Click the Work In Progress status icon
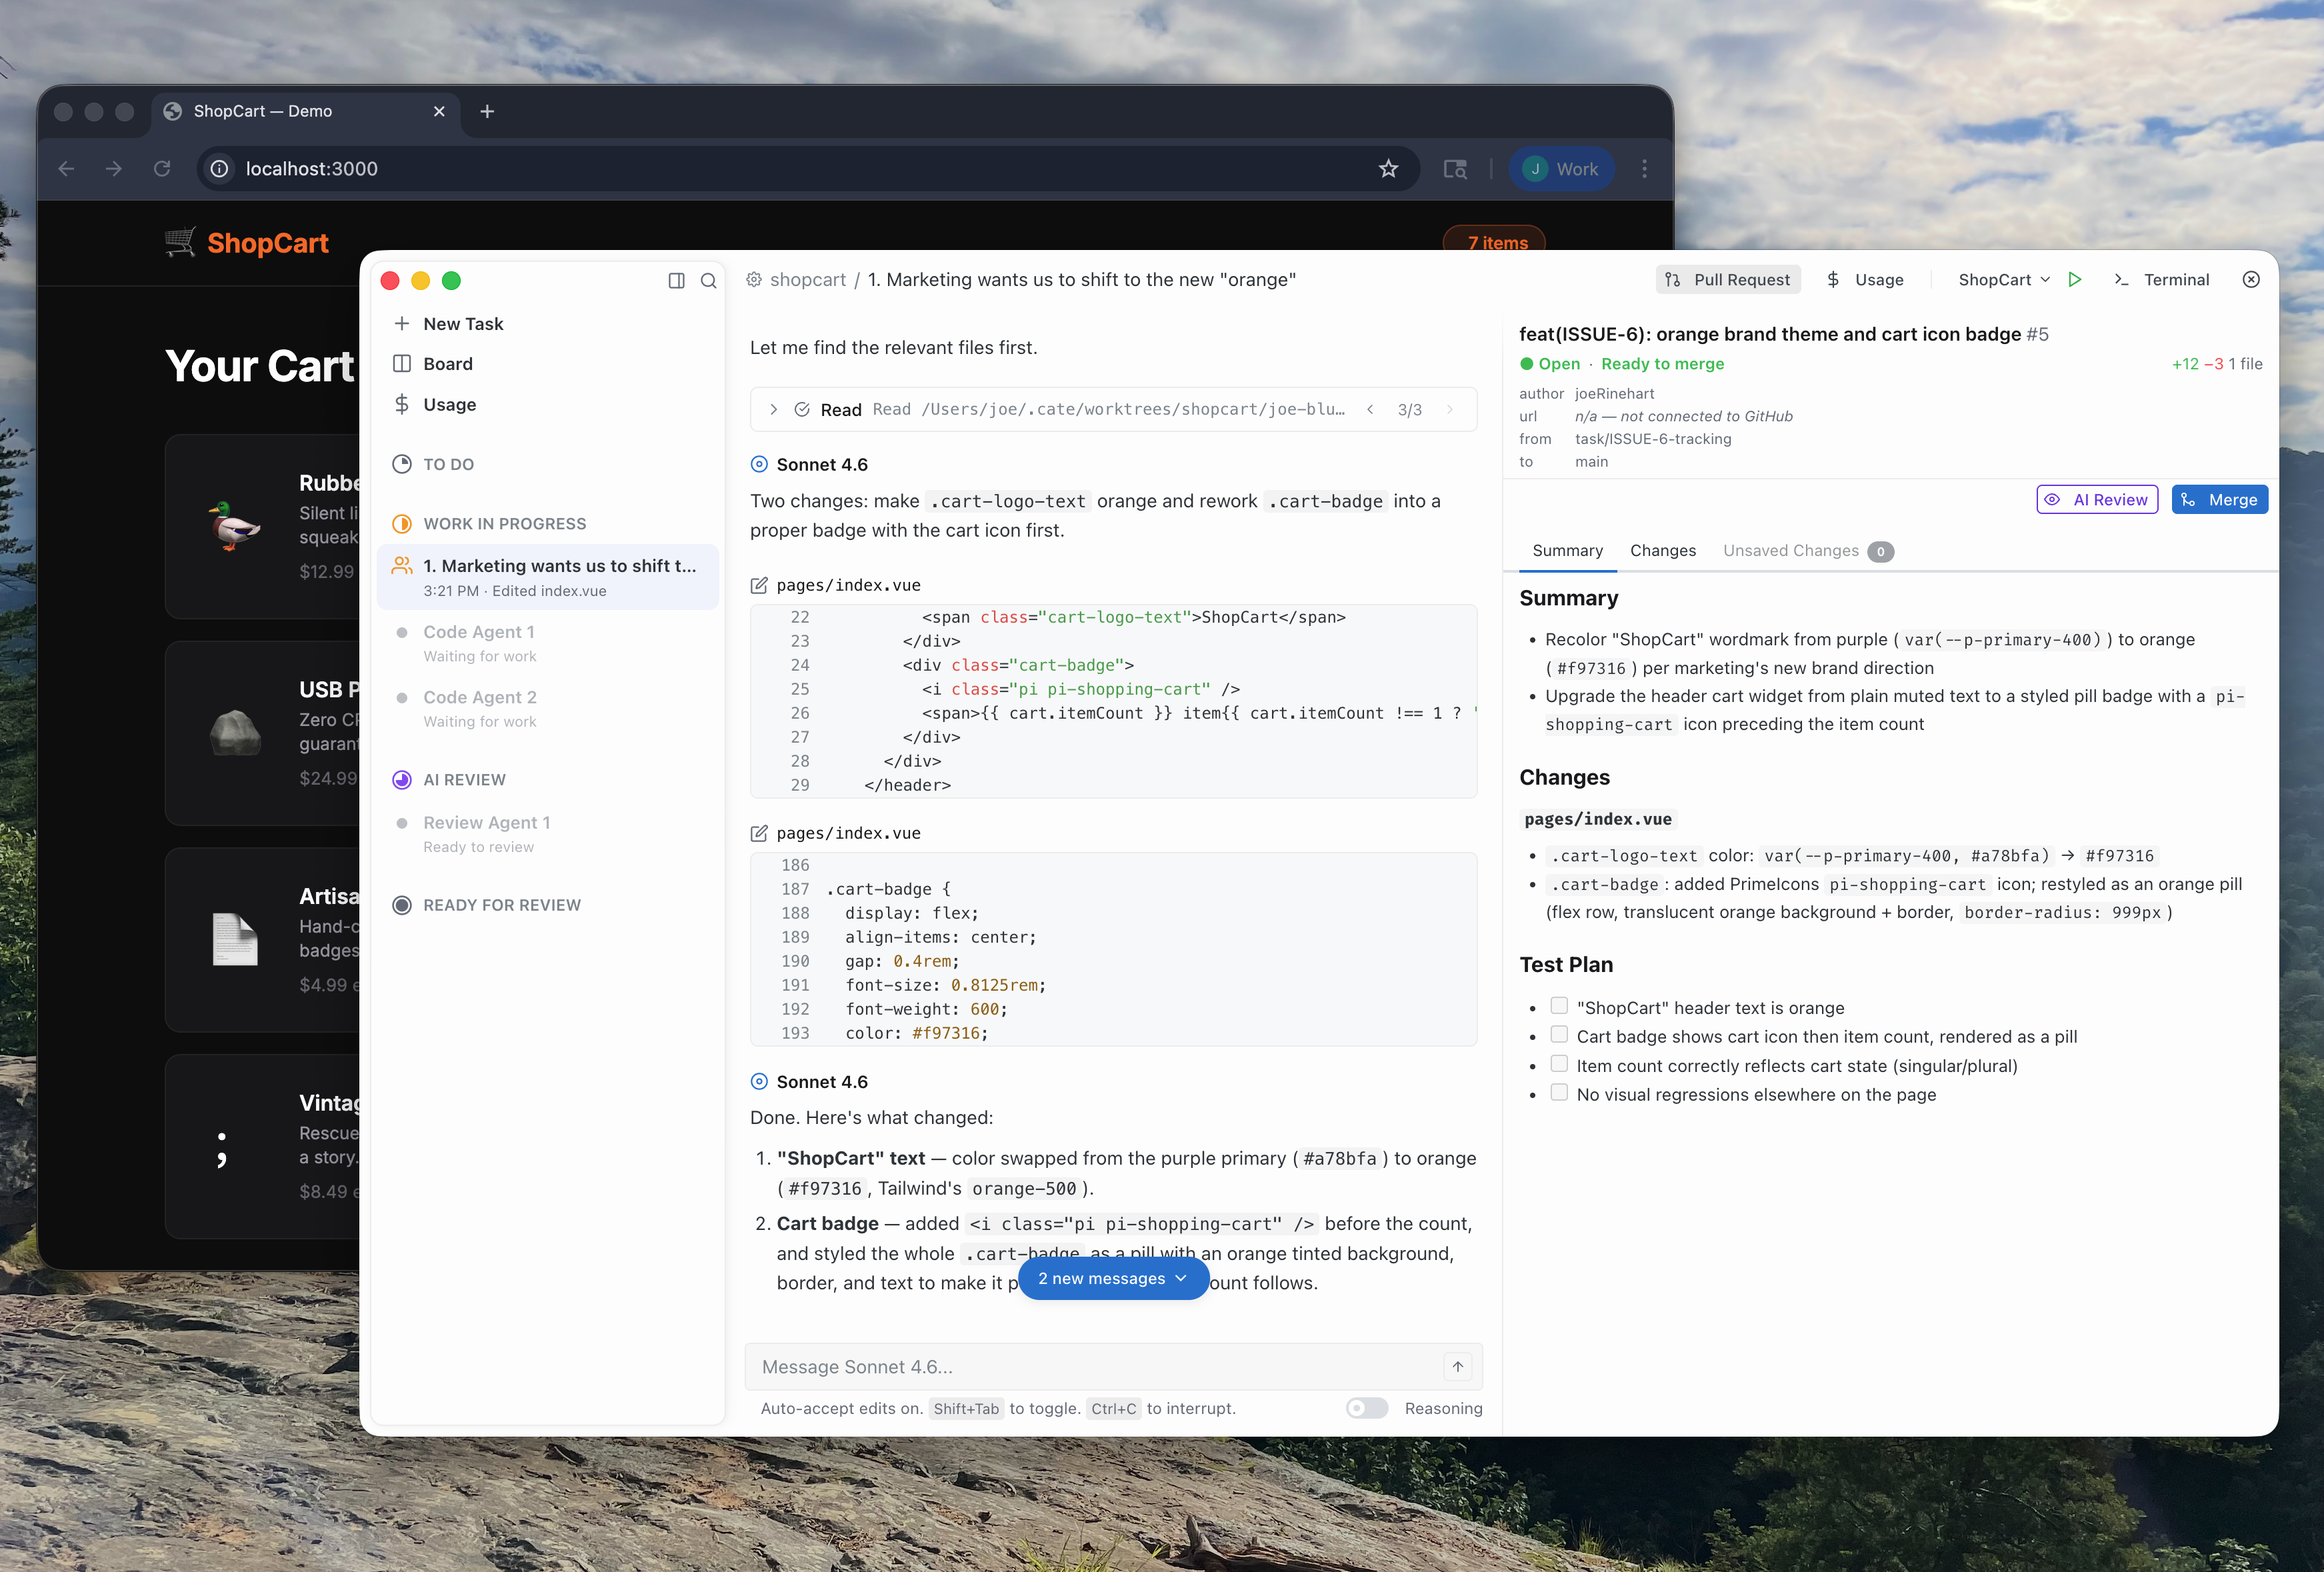 point(402,524)
